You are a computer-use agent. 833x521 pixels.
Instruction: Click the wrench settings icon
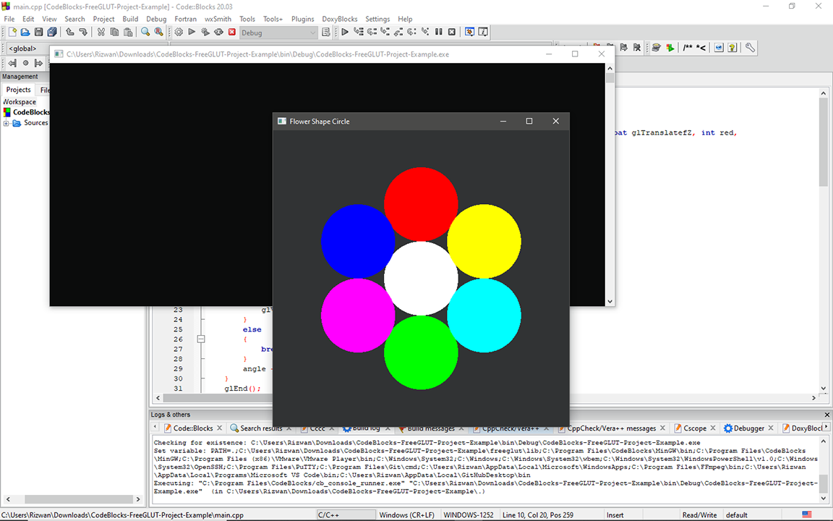[750, 48]
